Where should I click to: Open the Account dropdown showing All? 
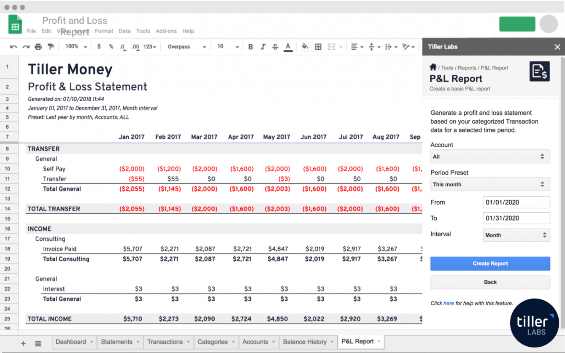tap(490, 156)
